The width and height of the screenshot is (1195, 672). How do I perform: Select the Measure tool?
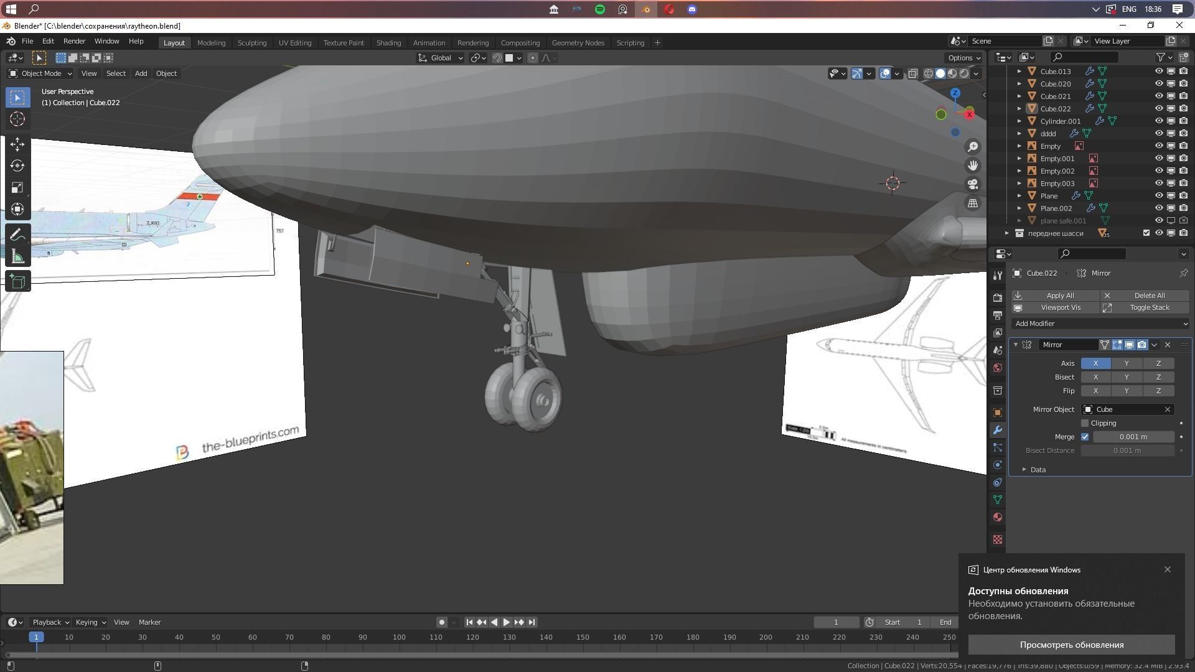[17, 256]
